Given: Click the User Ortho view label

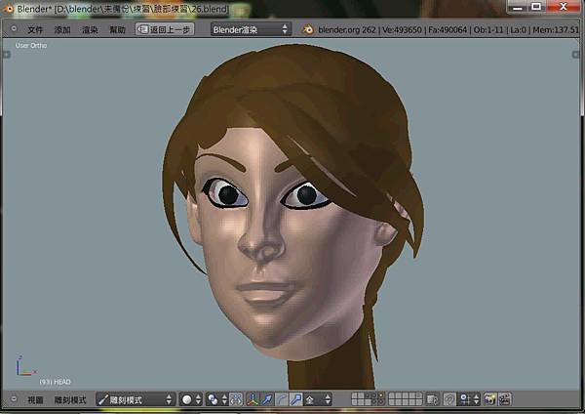Looking at the screenshot, I should (x=31, y=45).
